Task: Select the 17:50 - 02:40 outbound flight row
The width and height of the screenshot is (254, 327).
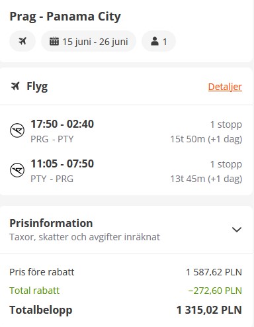Action: click(126, 131)
